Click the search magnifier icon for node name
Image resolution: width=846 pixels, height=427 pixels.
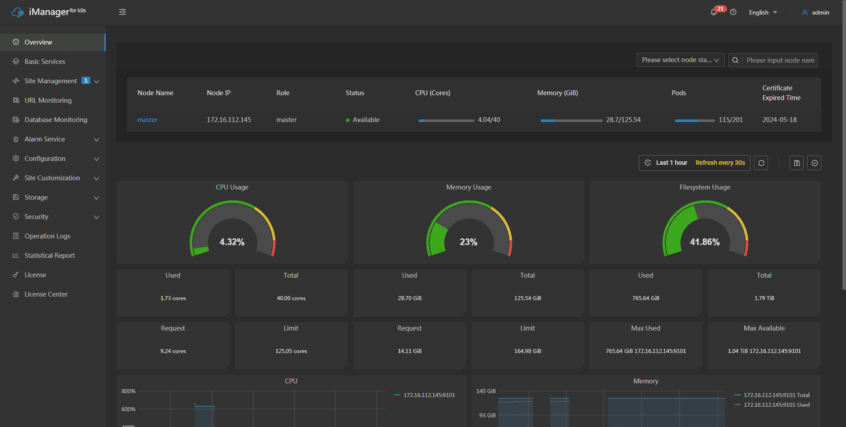735,60
